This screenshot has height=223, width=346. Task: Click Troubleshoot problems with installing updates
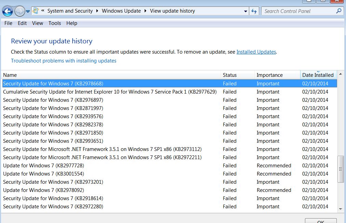pyautogui.click(x=64, y=60)
